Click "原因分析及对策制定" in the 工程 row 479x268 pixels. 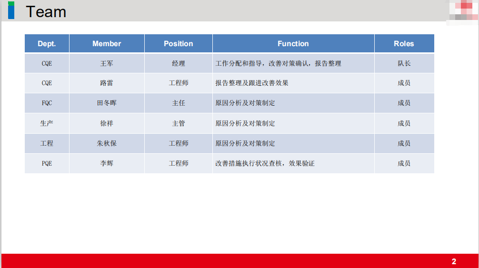(x=245, y=143)
